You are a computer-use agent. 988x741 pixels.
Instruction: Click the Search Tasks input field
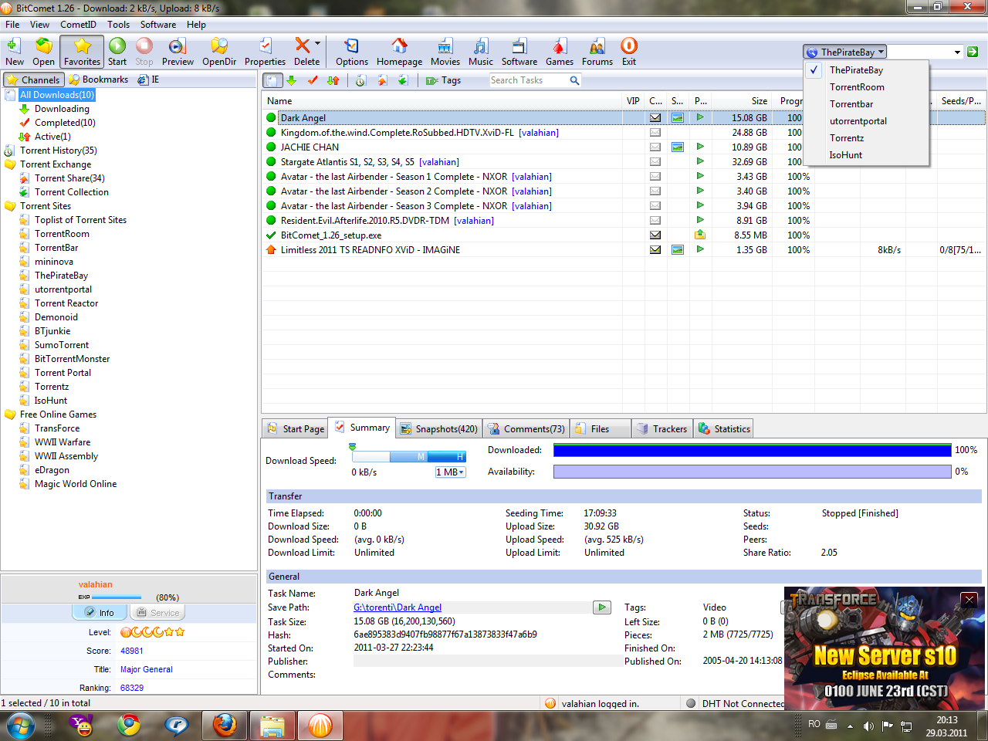click(529, 80)
